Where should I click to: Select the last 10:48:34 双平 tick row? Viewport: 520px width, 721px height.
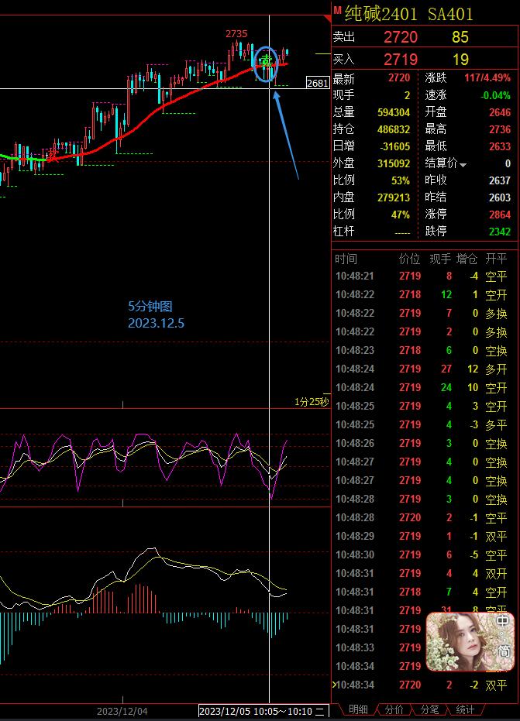tap(421, 685)
